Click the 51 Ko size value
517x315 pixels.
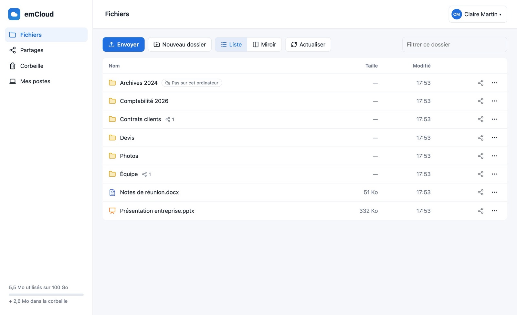(371, 192)
